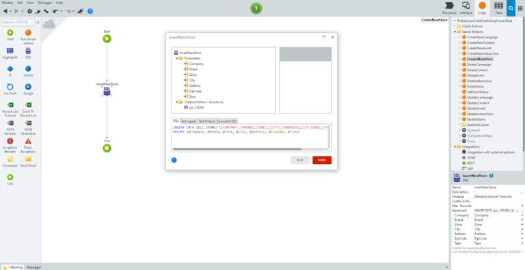Click the undo arrow in the toolbar
The width and height of the screenshot is (525, 270).
point(55,11)
